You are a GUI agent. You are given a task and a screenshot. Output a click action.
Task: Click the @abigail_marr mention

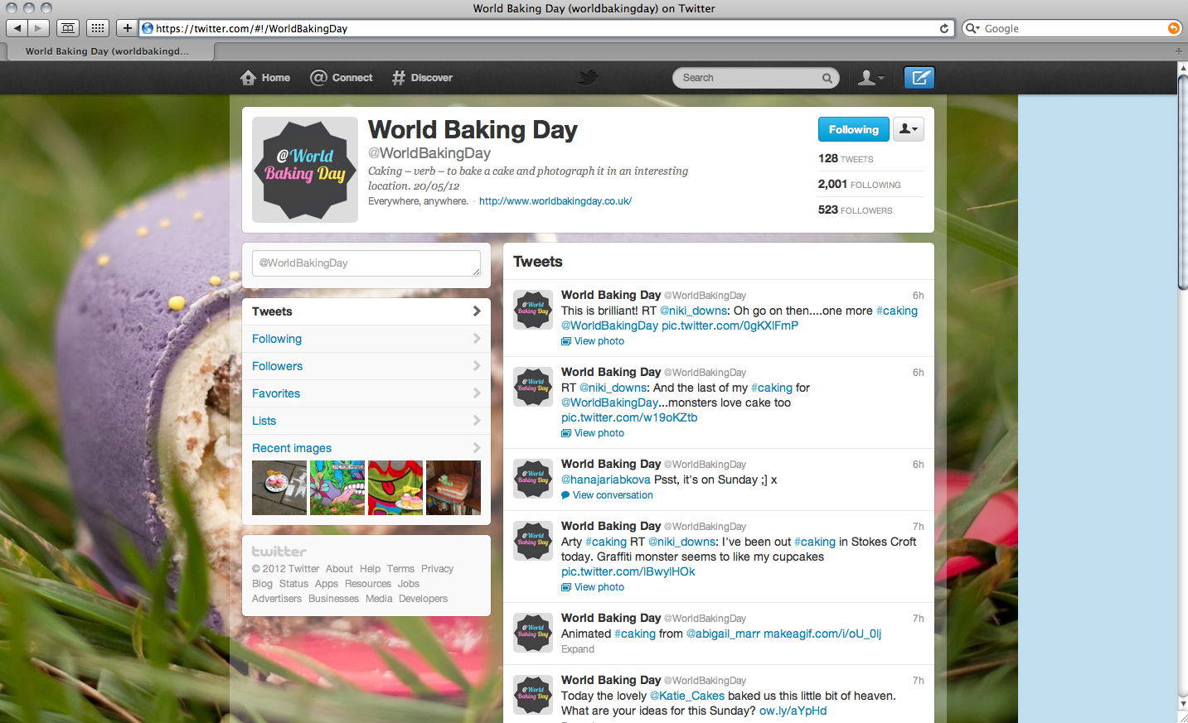click(723, 634)
